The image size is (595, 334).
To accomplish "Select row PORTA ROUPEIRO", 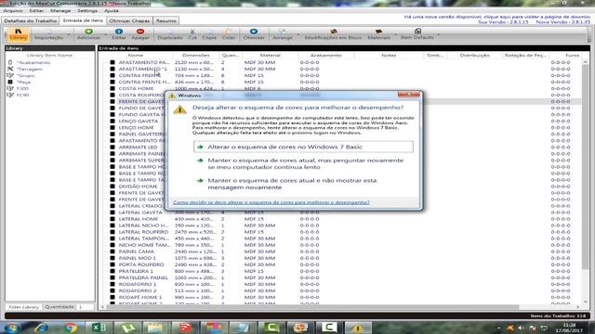I will click(339, 264).
